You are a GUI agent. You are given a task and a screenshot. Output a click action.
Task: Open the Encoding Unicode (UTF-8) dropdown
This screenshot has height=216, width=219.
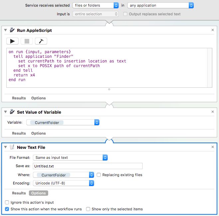pyautogui.click(x=63, y=183)
